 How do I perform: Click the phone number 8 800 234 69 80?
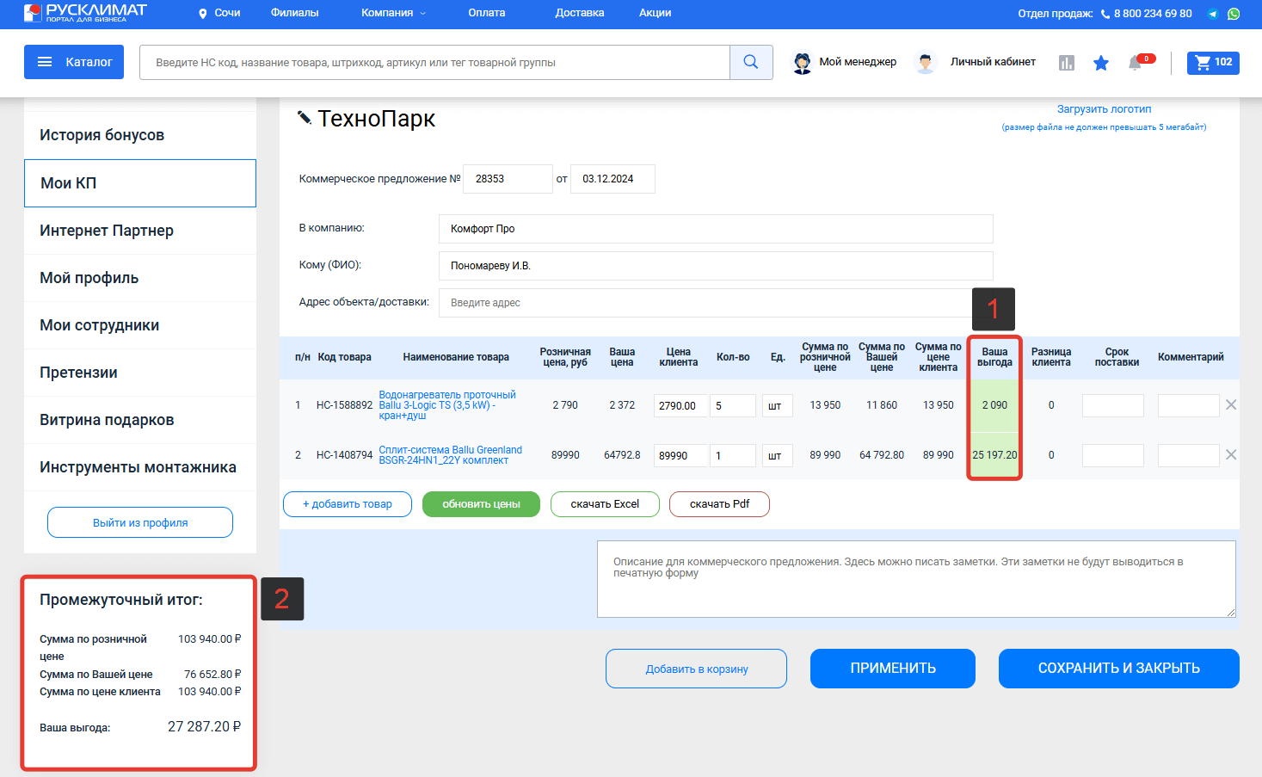(1153, 14)
